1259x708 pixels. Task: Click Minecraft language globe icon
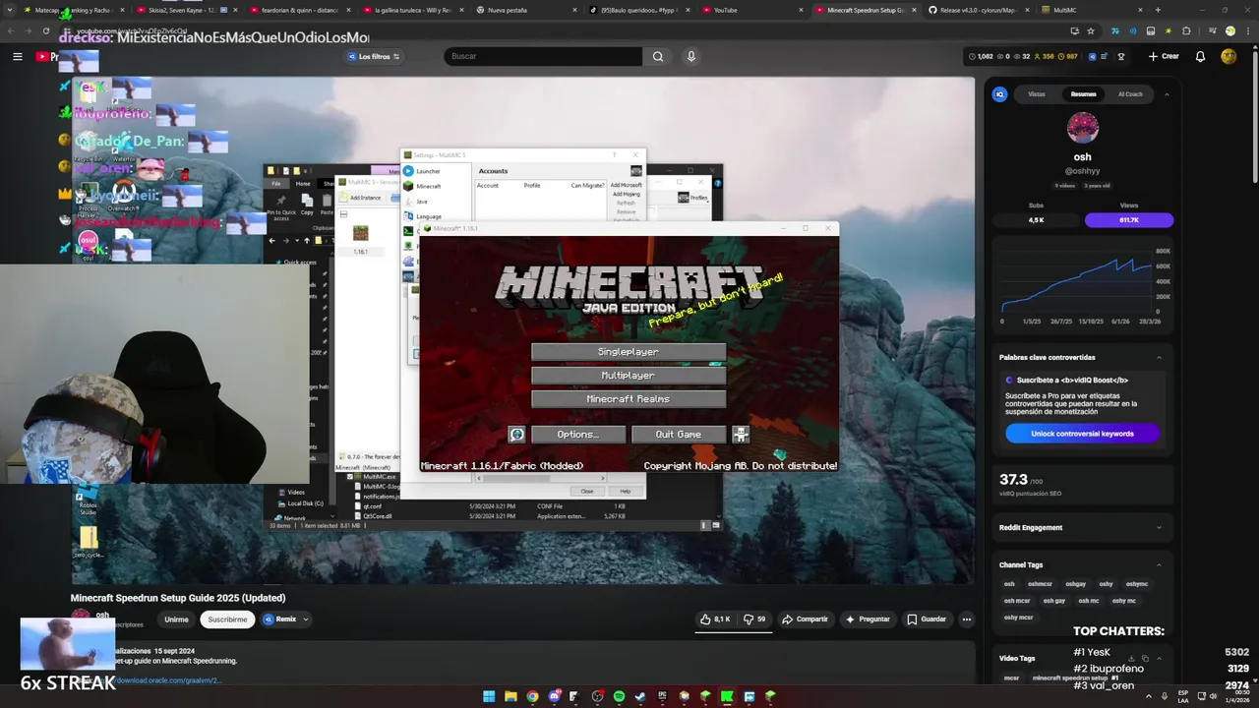(x=516, y=435)
